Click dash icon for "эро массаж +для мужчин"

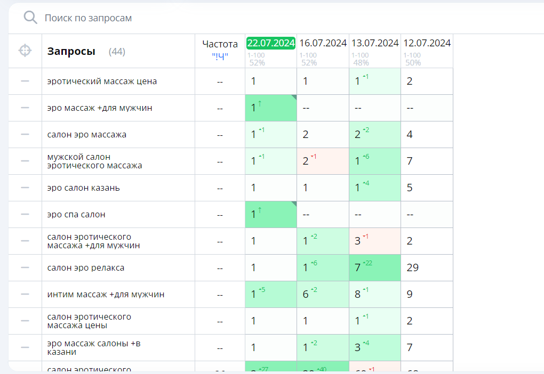[x=25, y=108]
